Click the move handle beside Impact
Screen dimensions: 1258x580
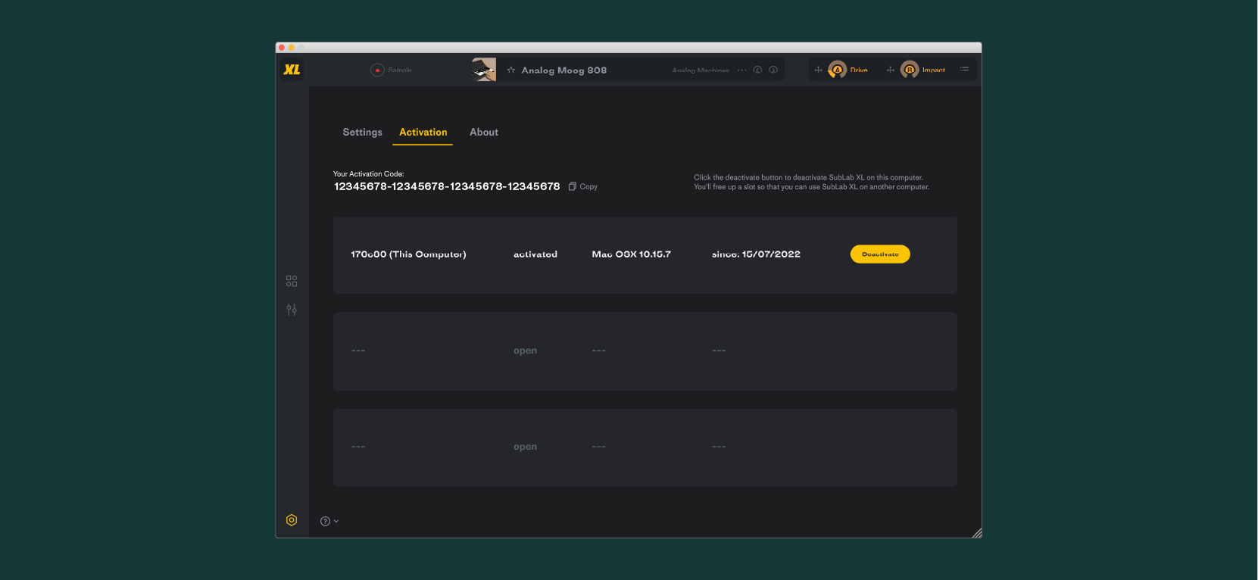click(x=891, y=70)
